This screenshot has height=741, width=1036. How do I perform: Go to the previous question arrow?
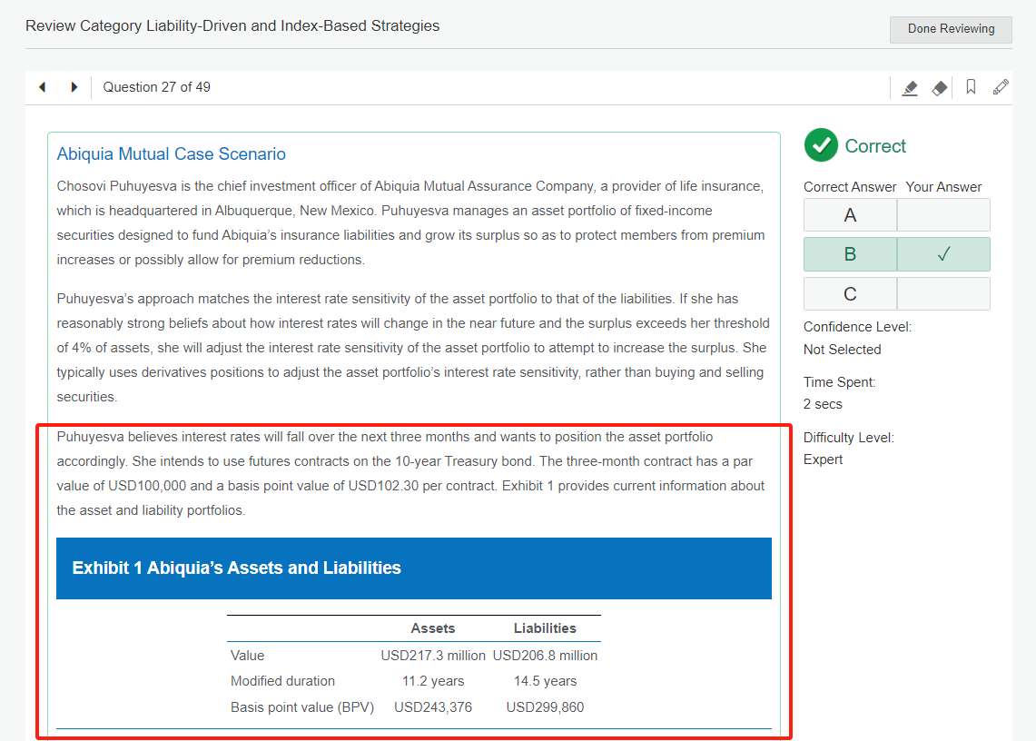[x=42, y=87]
